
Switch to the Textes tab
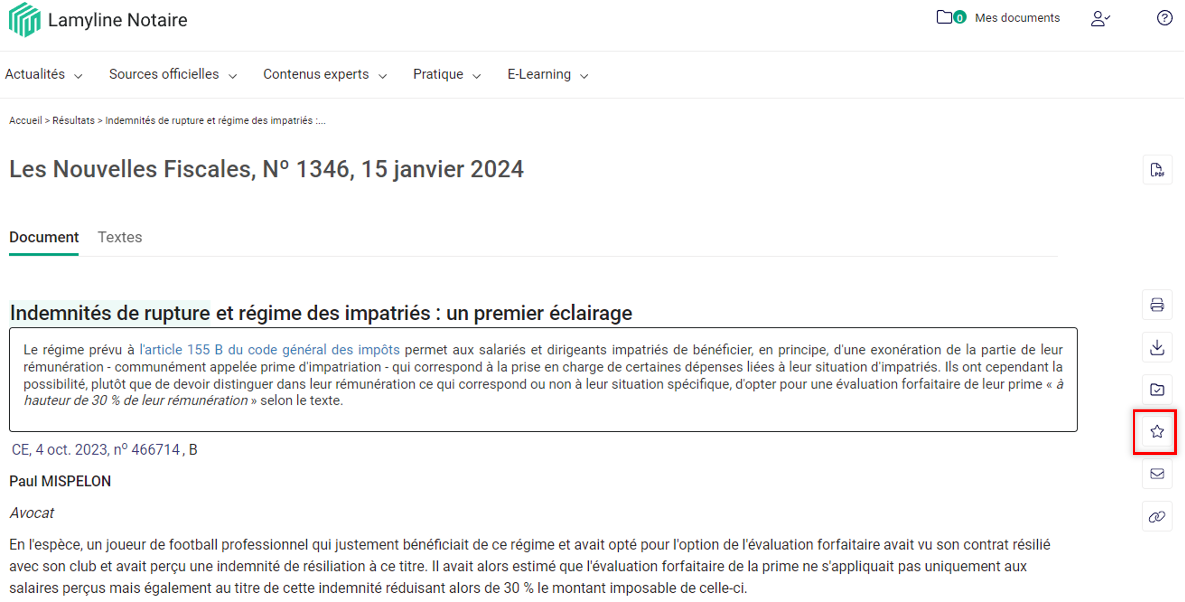(120, 237)
